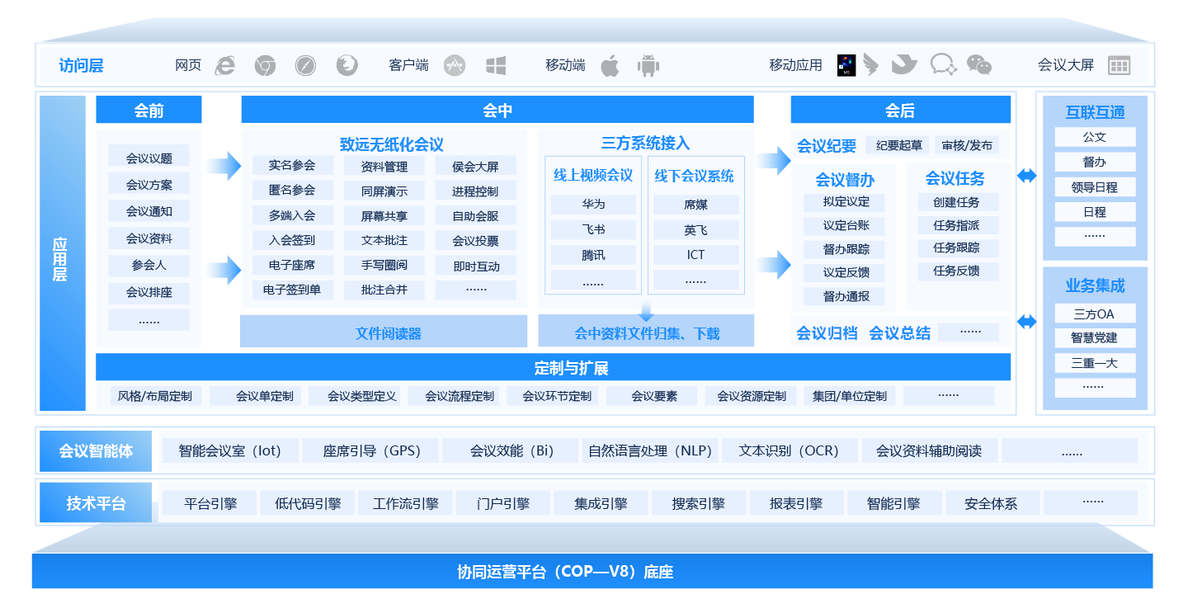Click the Windows logo icon
This screenshot has width=1188, height=594.
click(496, 65)
